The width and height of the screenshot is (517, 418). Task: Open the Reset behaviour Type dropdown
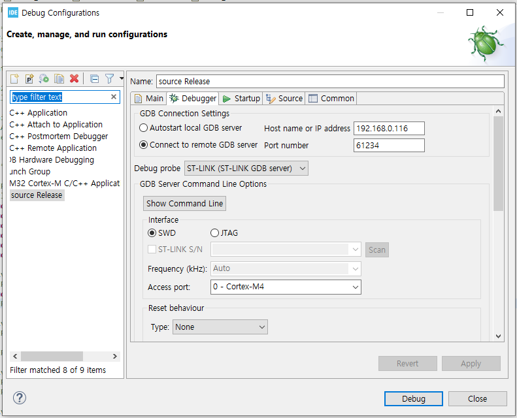[220, 327]
